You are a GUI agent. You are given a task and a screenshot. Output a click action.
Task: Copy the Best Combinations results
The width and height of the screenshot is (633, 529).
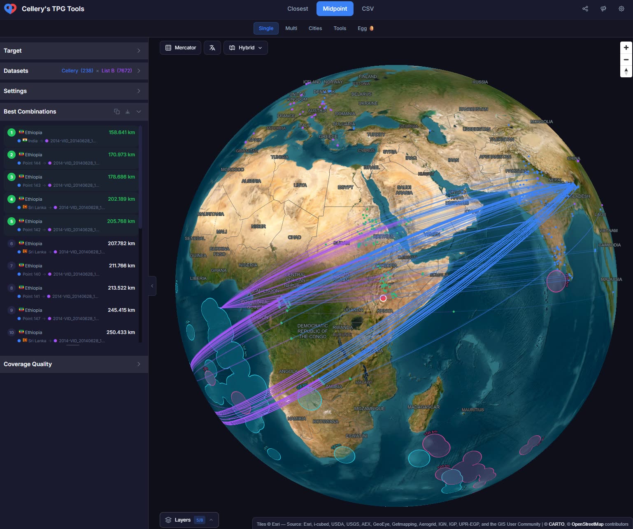tap(117, 111)
